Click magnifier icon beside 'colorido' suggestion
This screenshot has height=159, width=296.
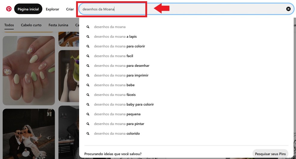(x=88, y=134)
